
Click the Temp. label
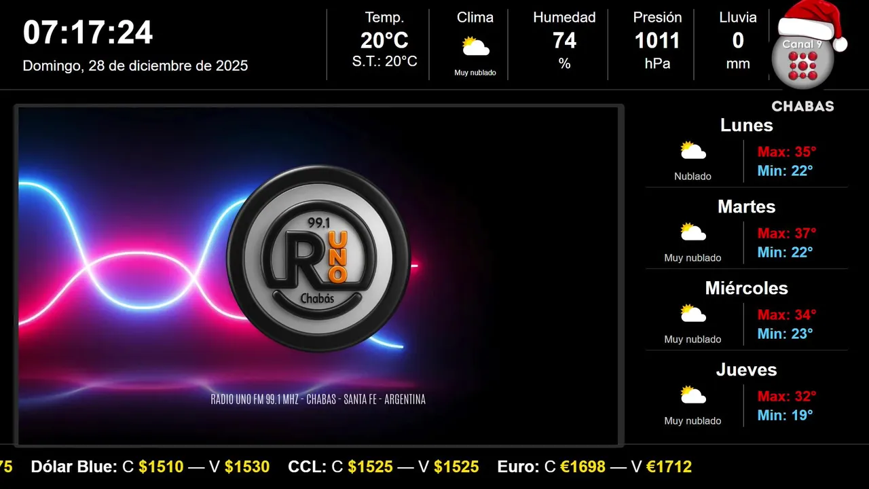pos(384,18)
